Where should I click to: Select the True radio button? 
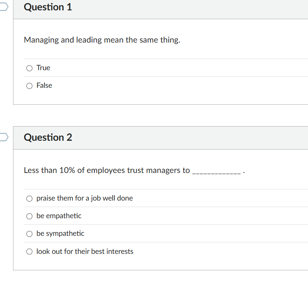click(29, 68)
